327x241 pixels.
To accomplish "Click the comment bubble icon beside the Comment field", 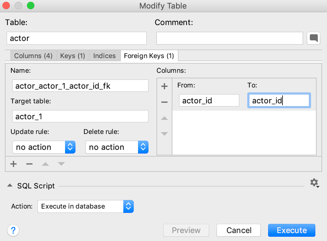I will pos(313,38).
